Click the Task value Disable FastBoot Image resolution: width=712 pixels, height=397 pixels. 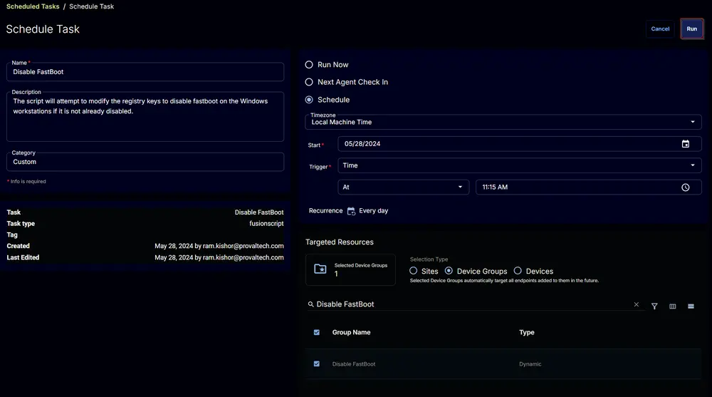tap(259, 212)
